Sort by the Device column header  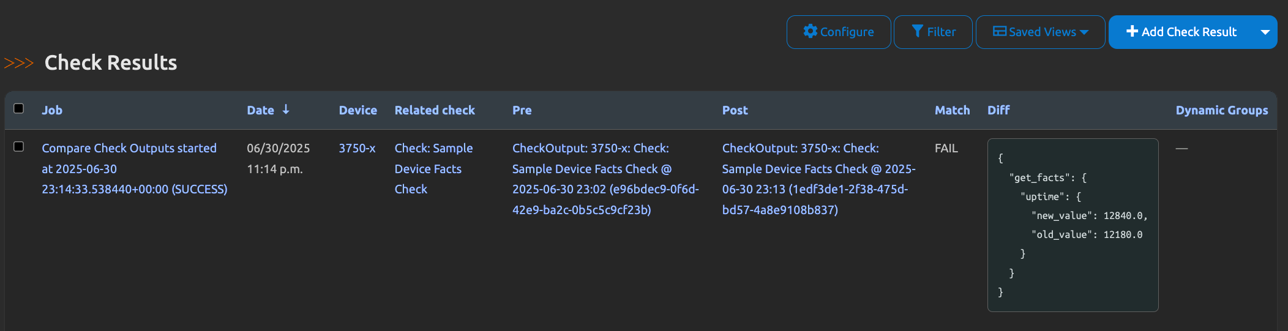click(358, 110)
